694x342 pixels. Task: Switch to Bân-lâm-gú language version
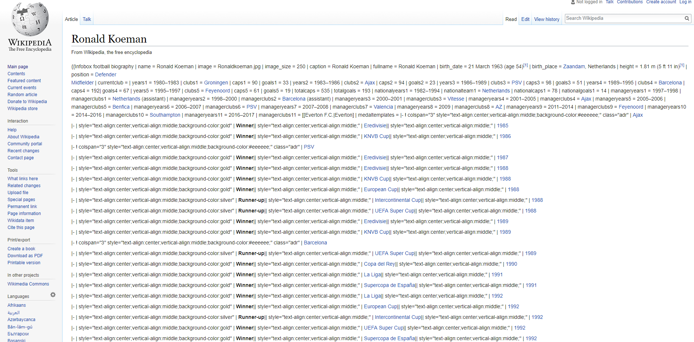point(20,327)
